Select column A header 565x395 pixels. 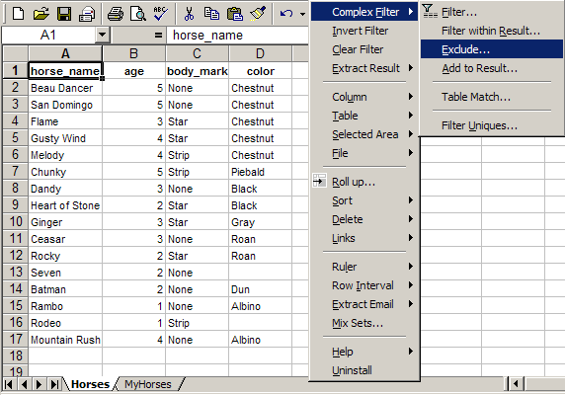point(65,53)
